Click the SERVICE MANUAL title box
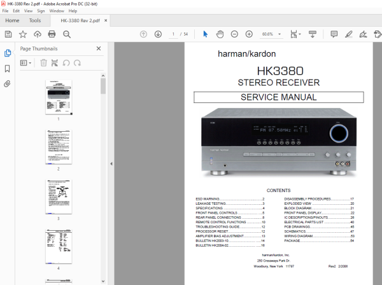Image resolution: width=382 pixels, height=285 pixels. [x=279, y=97]
